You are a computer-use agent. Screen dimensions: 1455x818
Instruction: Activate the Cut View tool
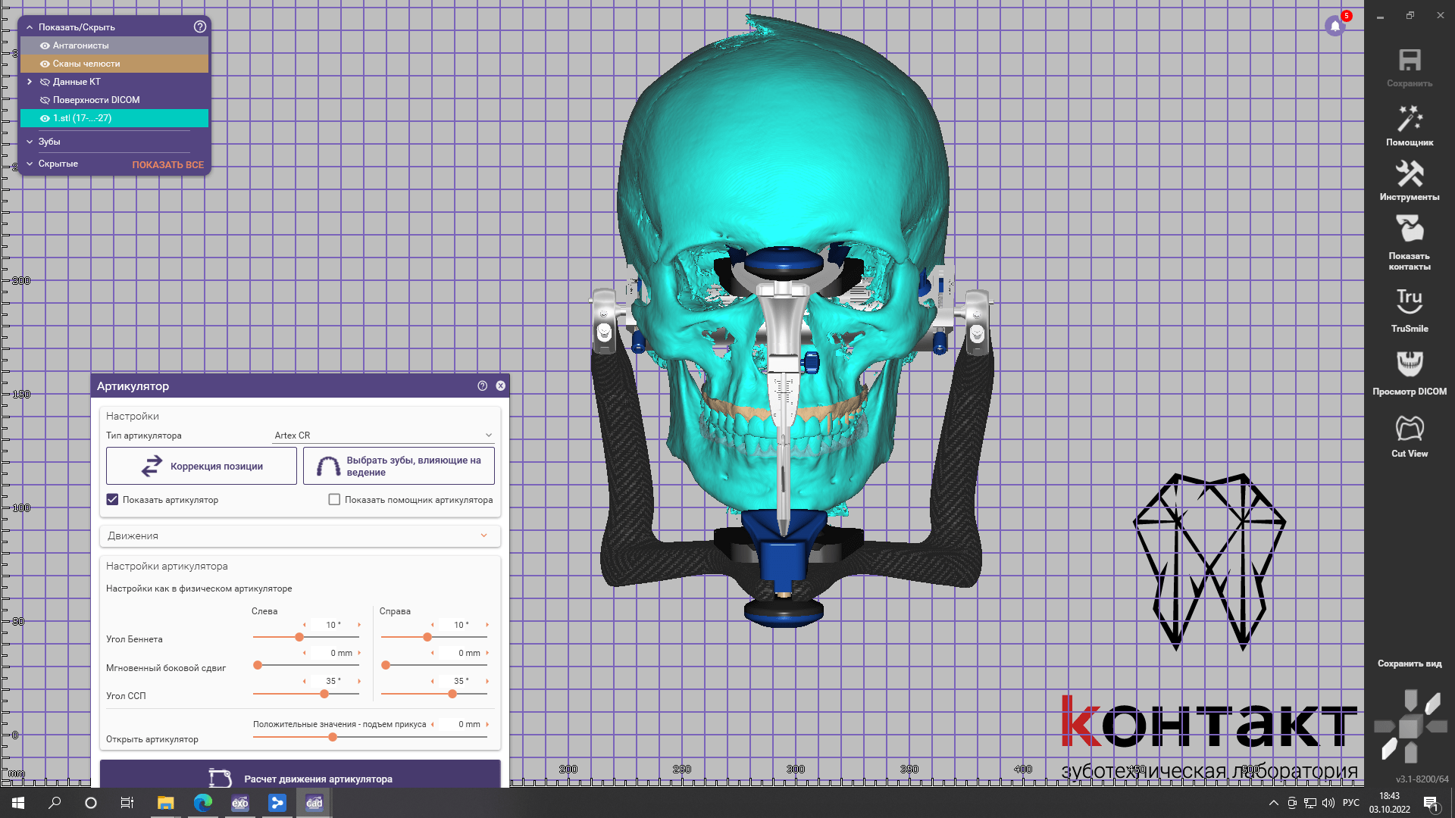point(1409,436)
